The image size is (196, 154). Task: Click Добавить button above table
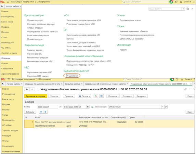pyautogui.click(x=30, y=112)
